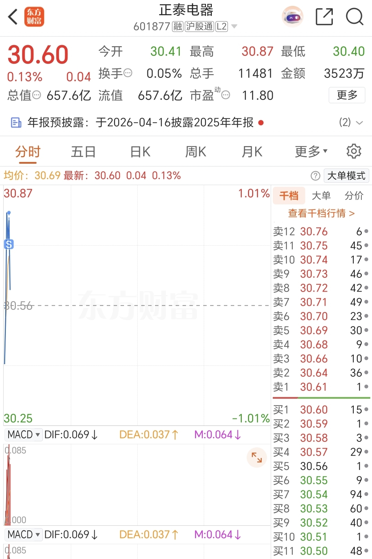Screen dimensions: 372x559
Task: Tap info icon beside 换手
Action: 128,73
